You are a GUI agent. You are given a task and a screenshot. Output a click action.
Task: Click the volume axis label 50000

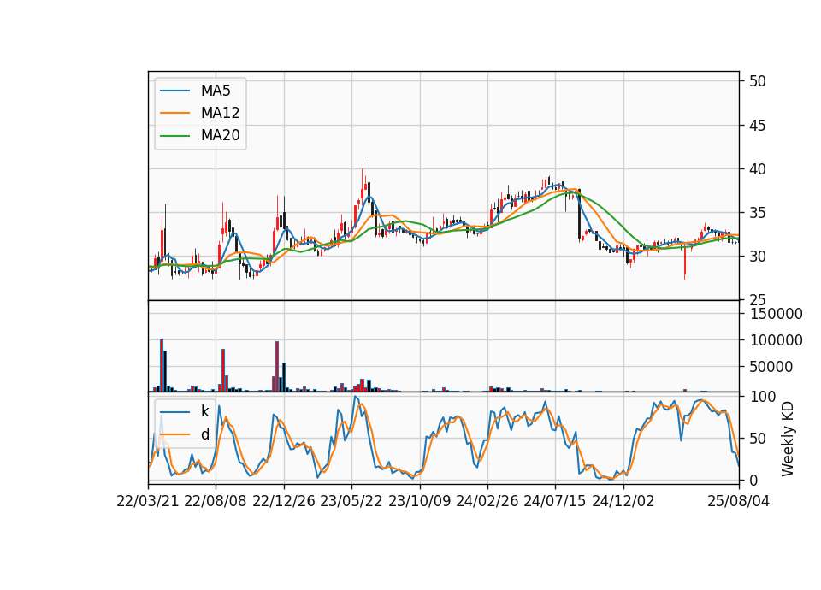pyautogui.click(x=771, y=367)
